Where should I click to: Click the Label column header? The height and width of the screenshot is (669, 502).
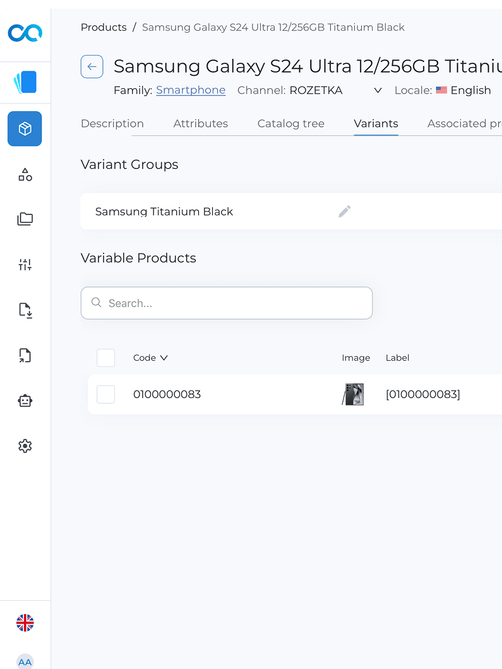pyautogui.click(x=397, y=358)
